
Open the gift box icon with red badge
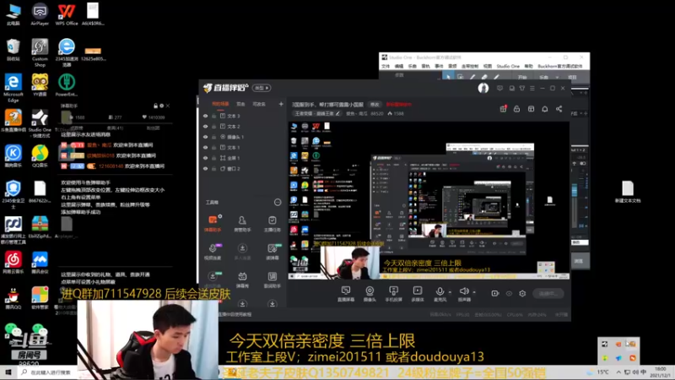[x=503, y=109]
